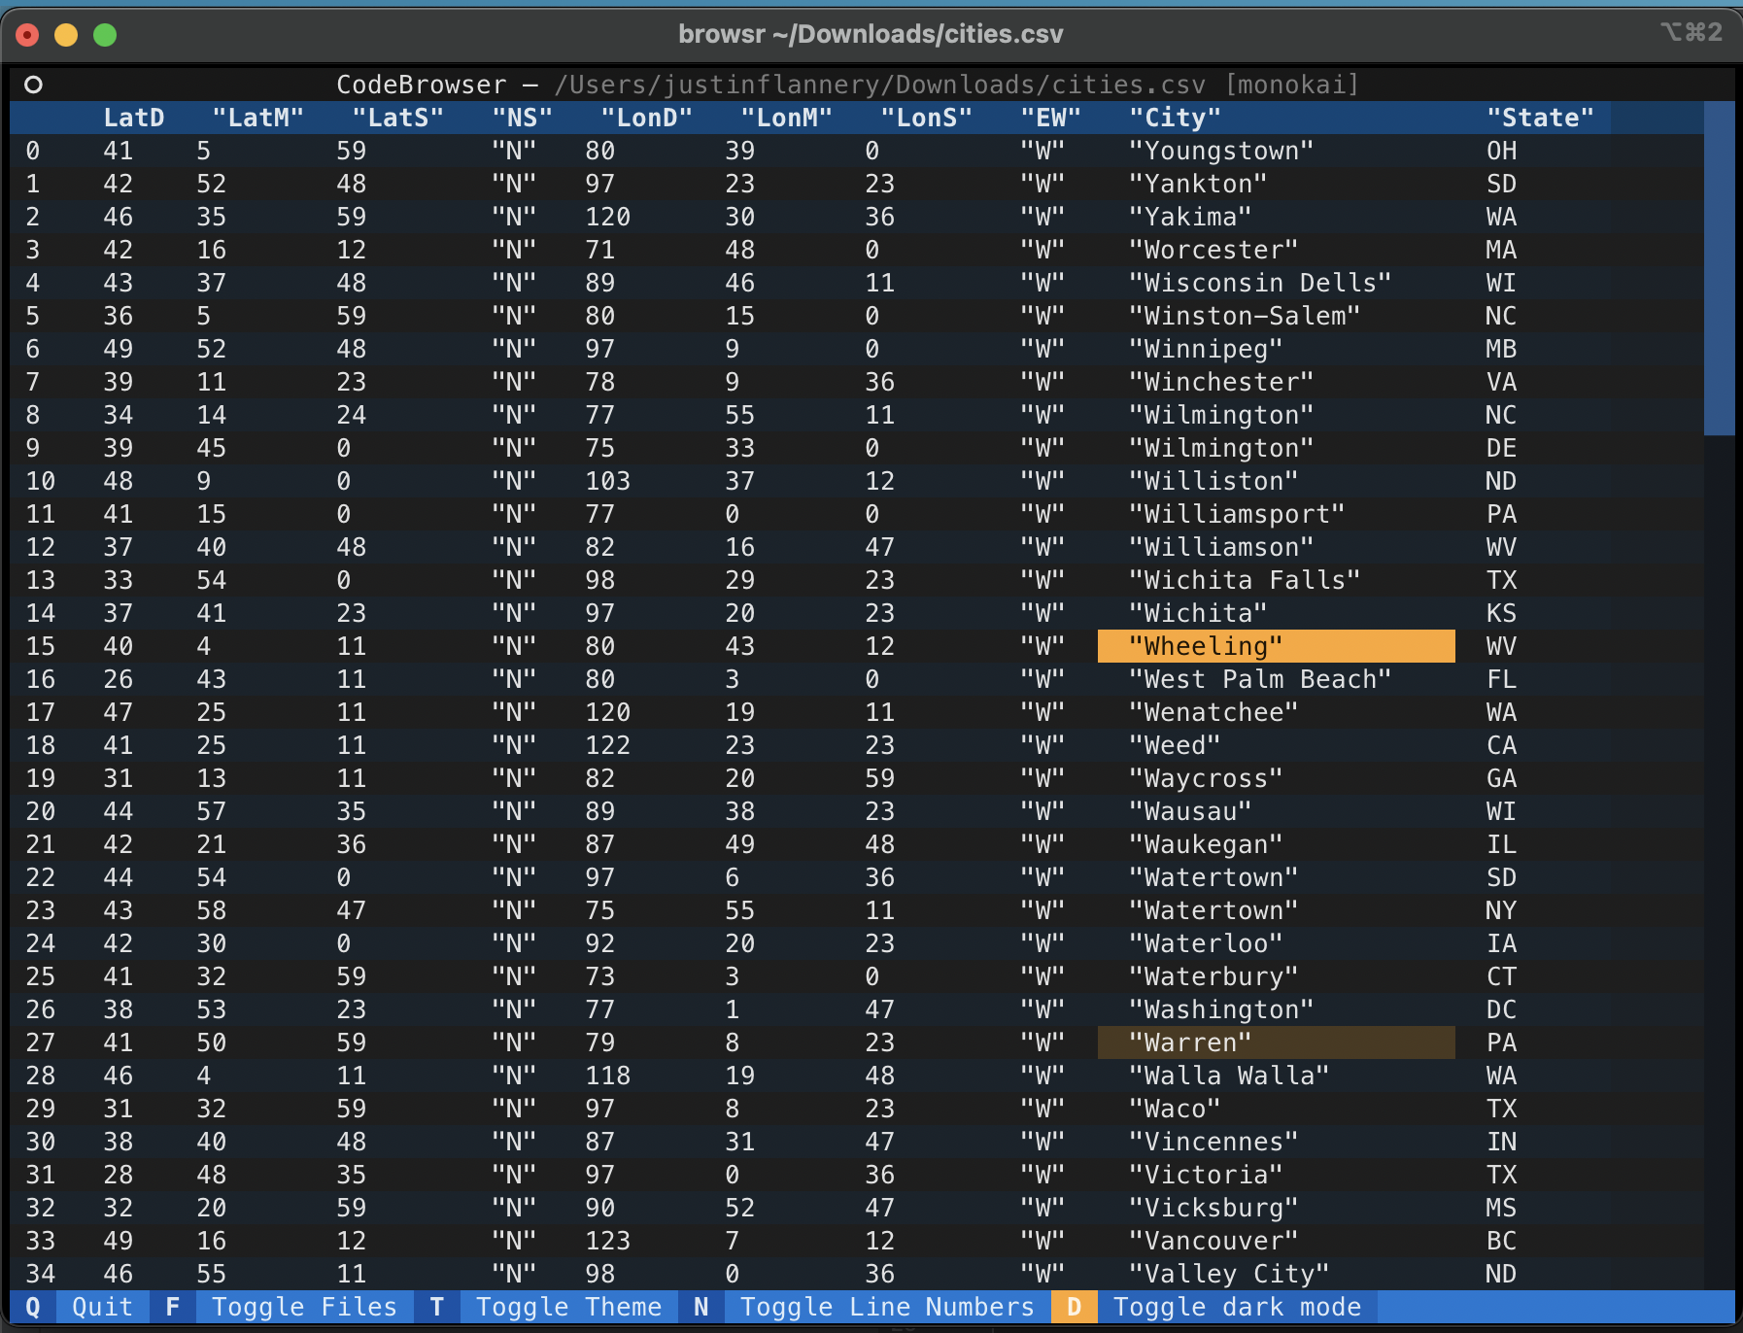Click the "State" column header
This screenshot has width=1743, height=1333.
click(x=1541, y=118)
